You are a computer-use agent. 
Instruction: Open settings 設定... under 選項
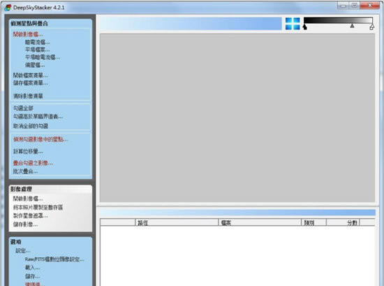tap(23, 250)
